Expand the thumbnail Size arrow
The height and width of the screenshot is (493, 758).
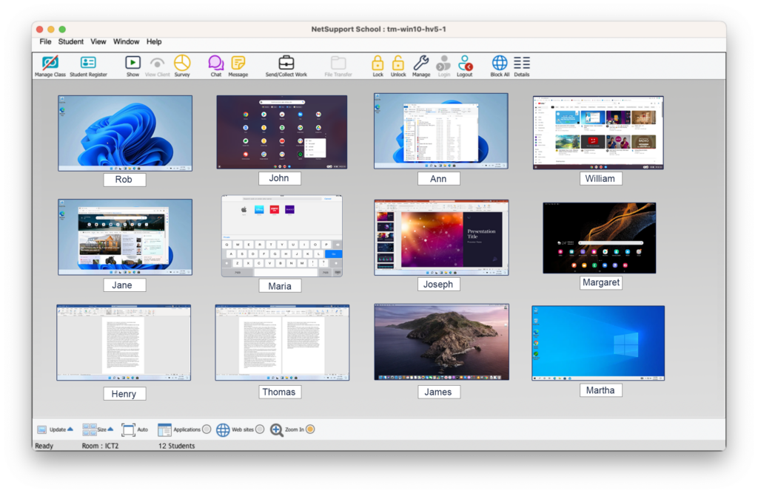(110, 429)
